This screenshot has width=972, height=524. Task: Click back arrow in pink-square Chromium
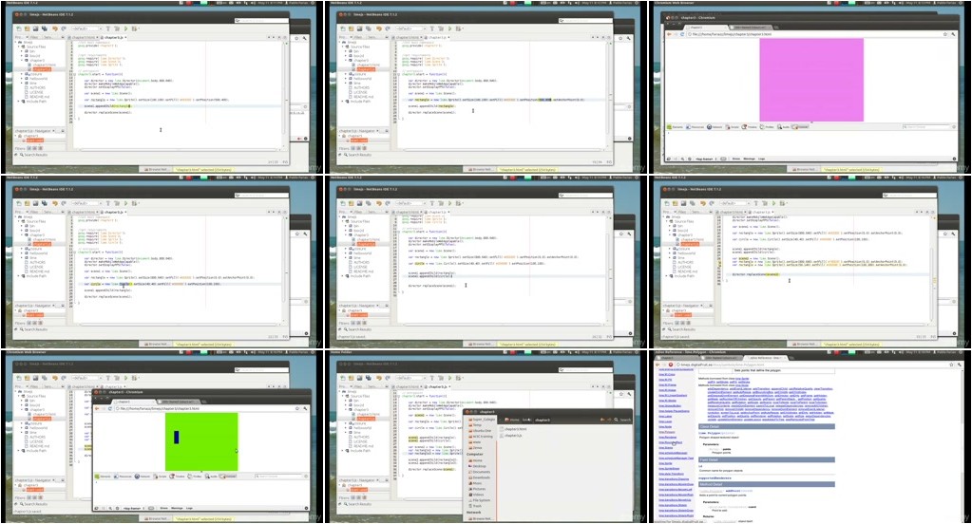669,34
